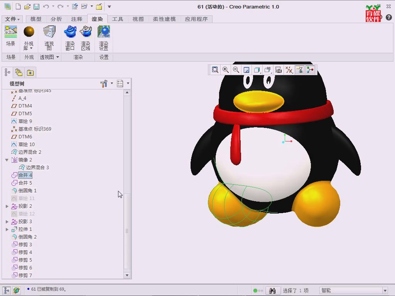The image size is (395, 296).
Task: Switch to the 注释 ribbon tab
Action: [x=77, y=19]
